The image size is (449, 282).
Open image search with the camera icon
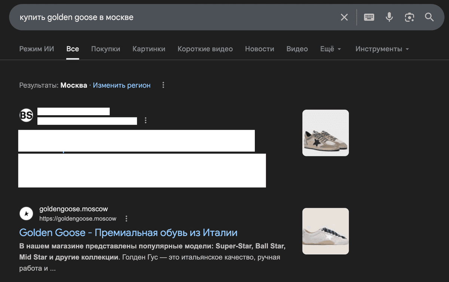click(x=409, y=17)
